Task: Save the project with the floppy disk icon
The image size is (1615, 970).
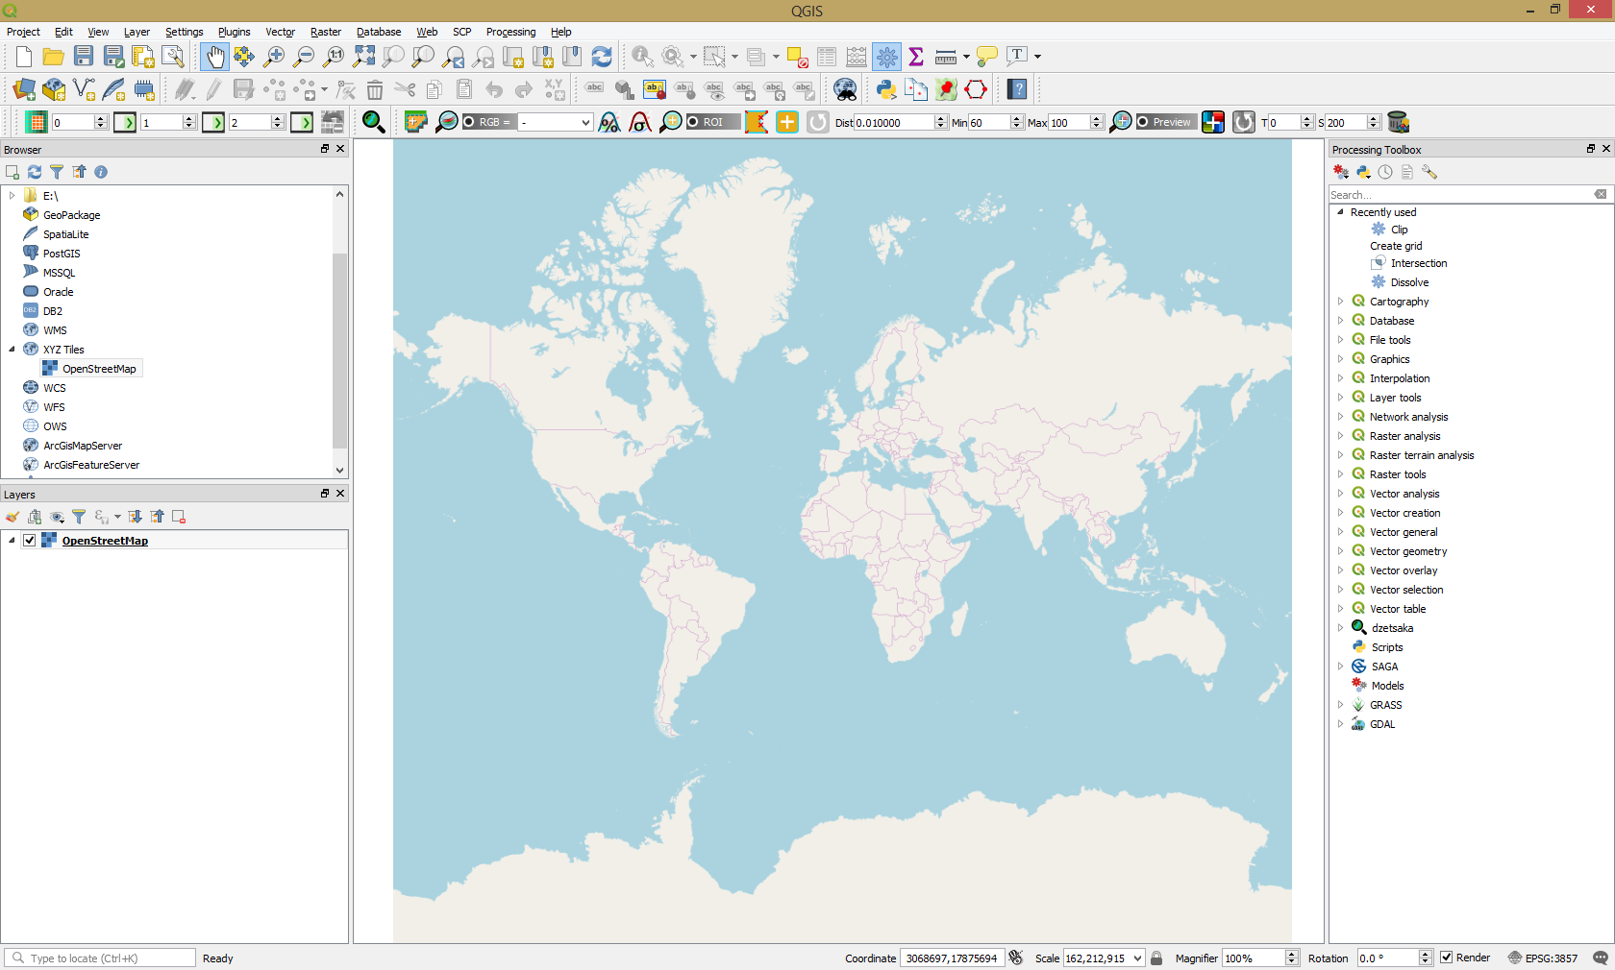Action: (84, 57)
